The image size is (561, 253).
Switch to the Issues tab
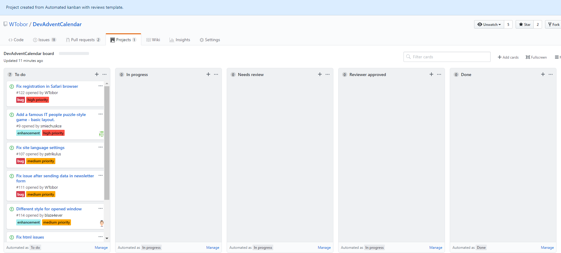click(44, 40)
